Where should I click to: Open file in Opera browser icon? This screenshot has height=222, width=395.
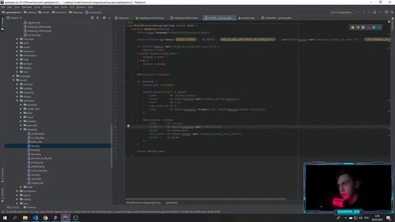pyautogui.click(x=368, y=27)
